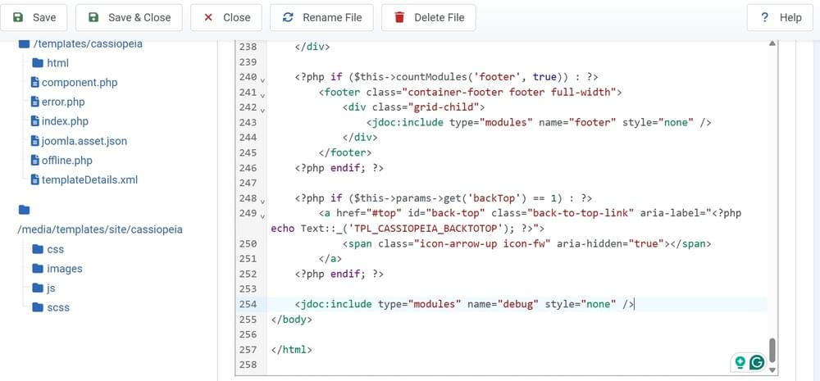
Task: Expand the js folder
Action: [51, 288]
